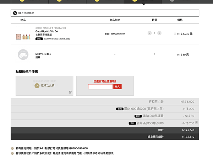Click the 滿$3,000免運費 discount row text
Viewport: 213px width, 160px height.
(x=153, y=116)
